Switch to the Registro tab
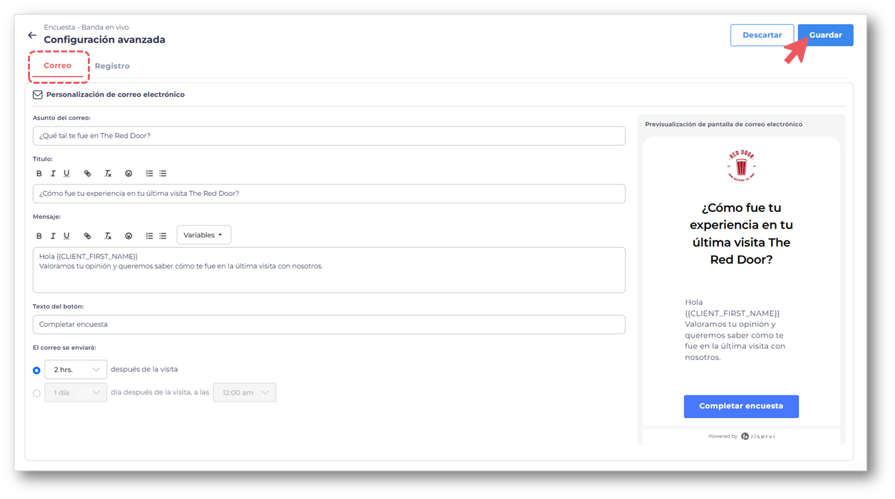 coord(112,66)
